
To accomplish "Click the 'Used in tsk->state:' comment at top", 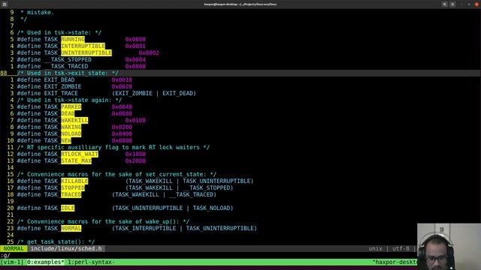I will click(x=59, y=32).
